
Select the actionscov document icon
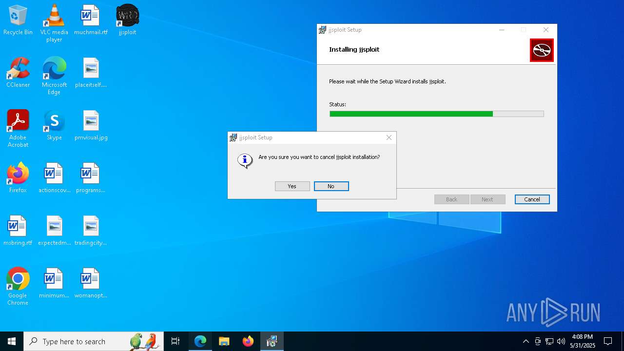pos(54,178)
